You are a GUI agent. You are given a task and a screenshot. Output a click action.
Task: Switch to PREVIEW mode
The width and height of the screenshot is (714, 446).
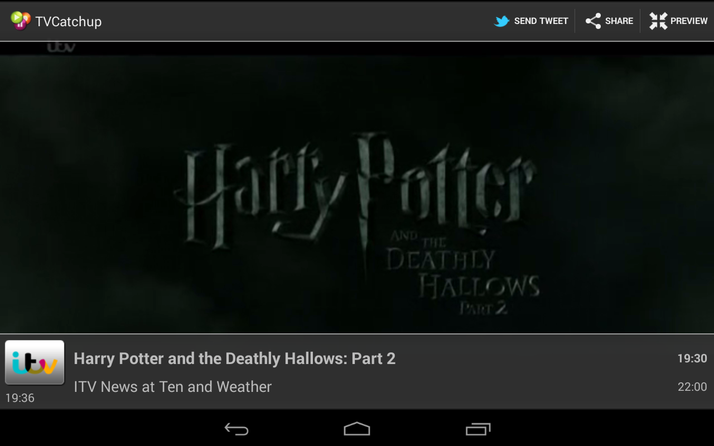(678, 21)
